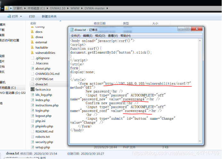Click the 新建文件夹 toolbar button
The height and width of the screenshot is (159, 222).
coord(49,17)
